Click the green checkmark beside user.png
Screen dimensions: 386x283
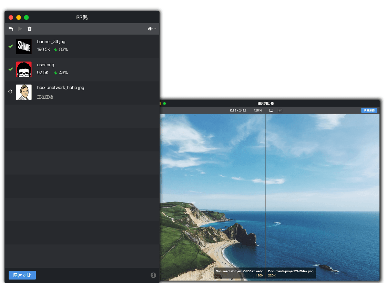[10, 69]
